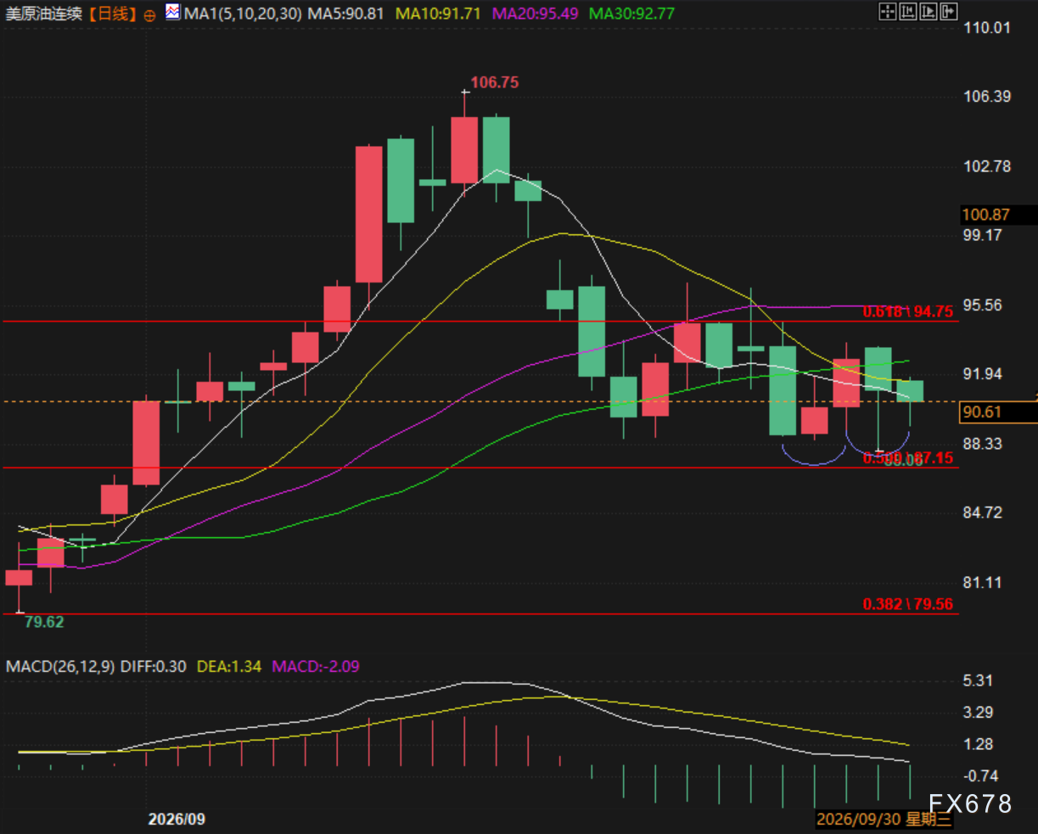Select the magenta MA20:95.49 value
The image size is (1038, 834).
[x=536, y=14]
